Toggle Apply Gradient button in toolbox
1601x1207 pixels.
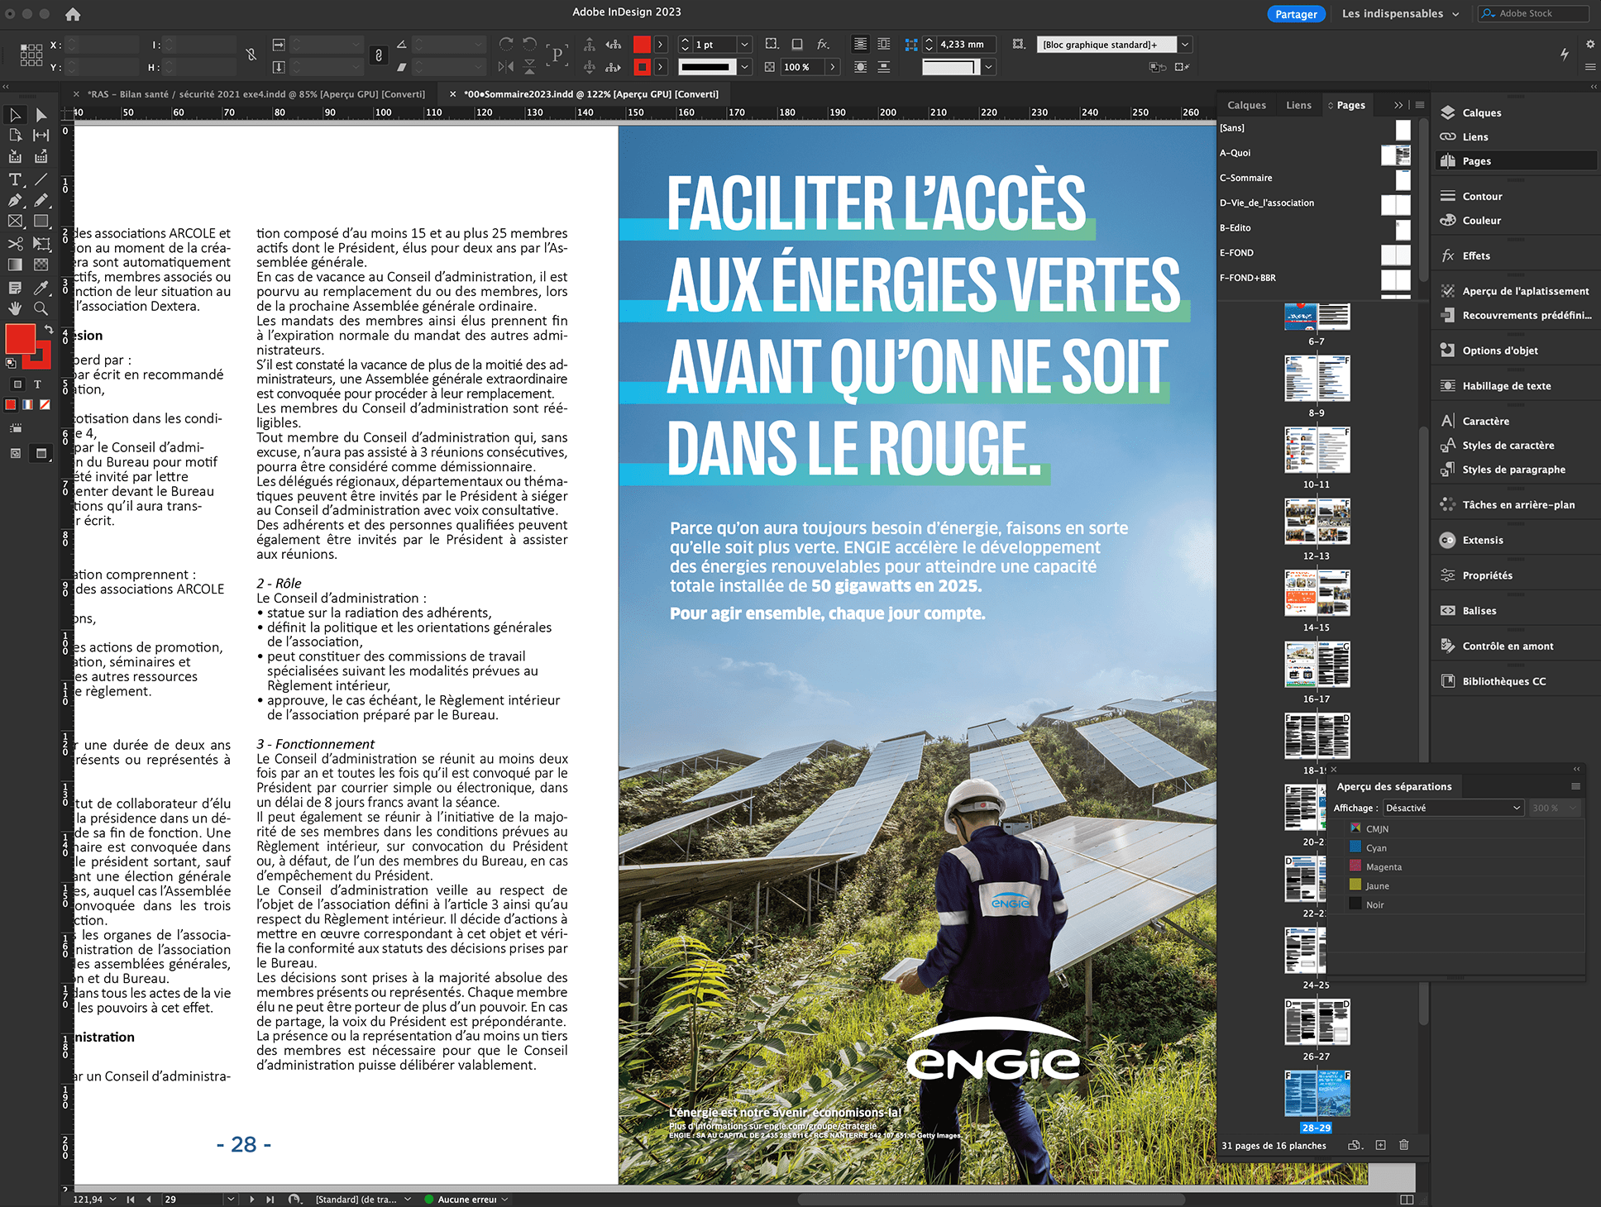27,404
